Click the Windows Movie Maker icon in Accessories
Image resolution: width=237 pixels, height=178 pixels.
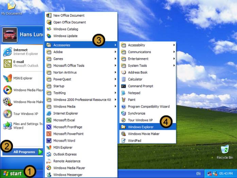point(123,134)
